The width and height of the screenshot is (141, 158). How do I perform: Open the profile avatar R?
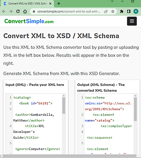(136, 11)
